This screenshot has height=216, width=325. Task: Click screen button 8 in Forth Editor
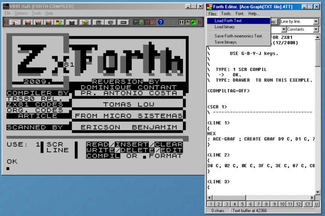tap(266, 204)
